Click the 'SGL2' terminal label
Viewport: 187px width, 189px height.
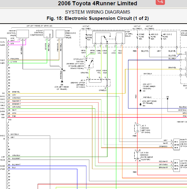pyautogui.click(x=3, y=103)
